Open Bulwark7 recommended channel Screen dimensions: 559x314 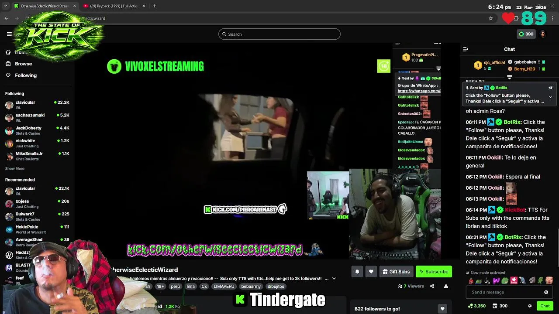(37, 217)
